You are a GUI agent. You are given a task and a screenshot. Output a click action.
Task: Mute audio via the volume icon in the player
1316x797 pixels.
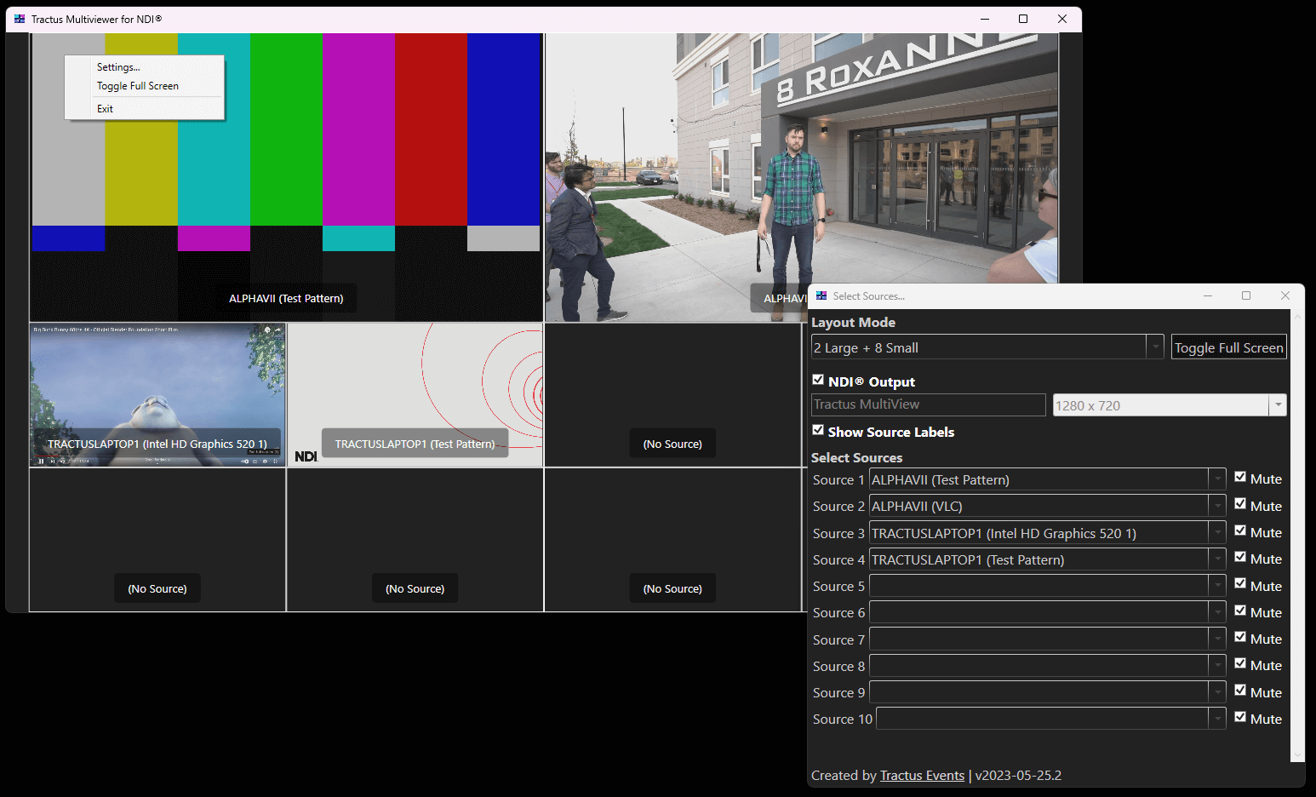[63, 461]
